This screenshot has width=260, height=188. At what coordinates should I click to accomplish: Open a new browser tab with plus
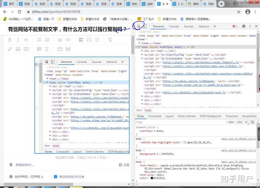point(221,4)
